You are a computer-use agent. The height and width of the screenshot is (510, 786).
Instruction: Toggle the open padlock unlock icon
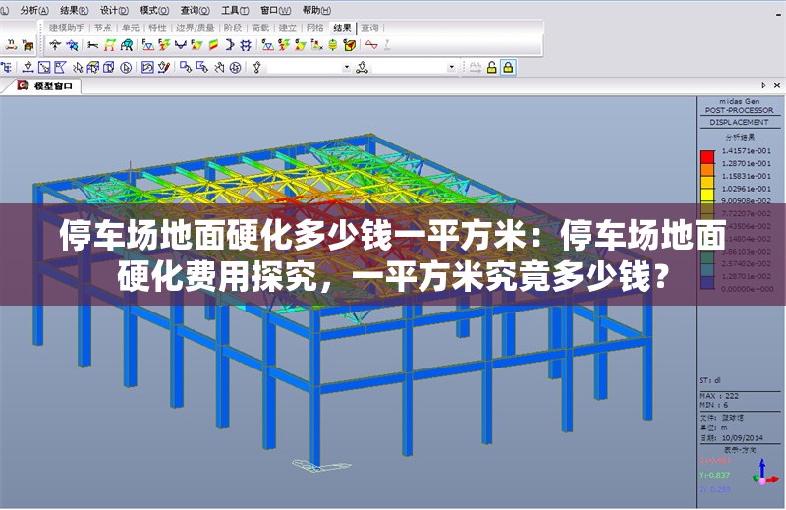pyautogui.click(x=491, y=67)
